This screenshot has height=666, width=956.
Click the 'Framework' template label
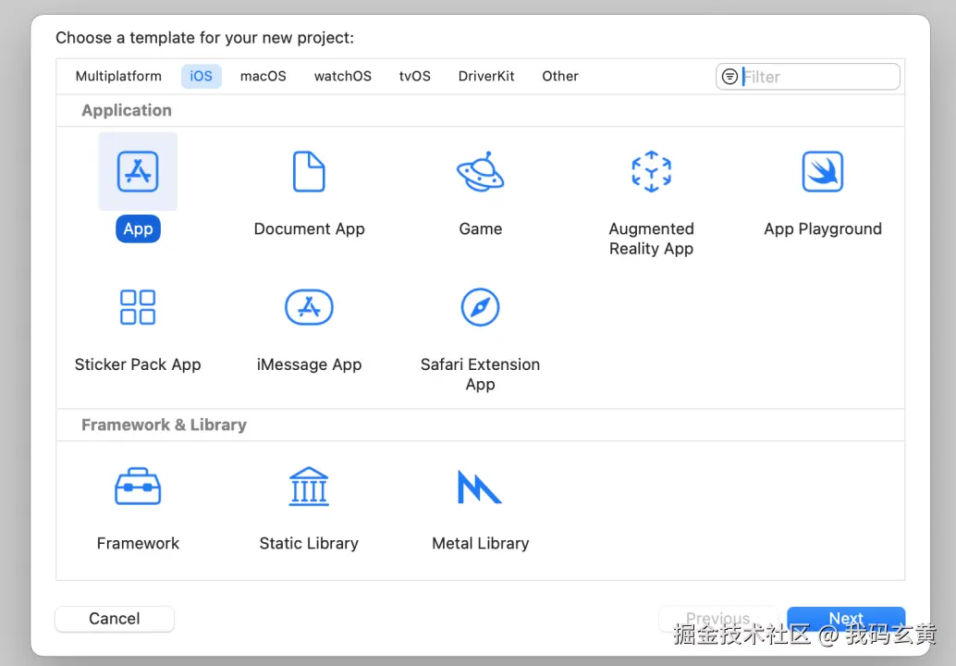point(138,543)
